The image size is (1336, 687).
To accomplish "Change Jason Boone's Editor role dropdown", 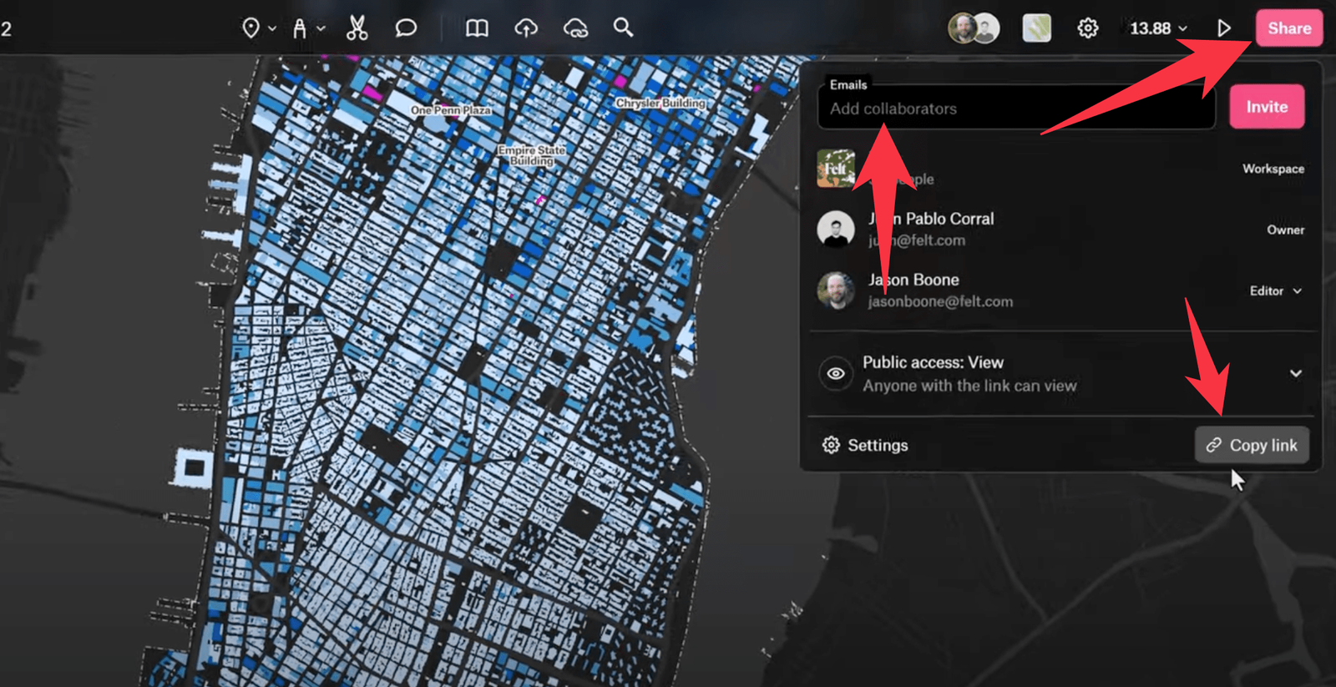I will 1275,290.
